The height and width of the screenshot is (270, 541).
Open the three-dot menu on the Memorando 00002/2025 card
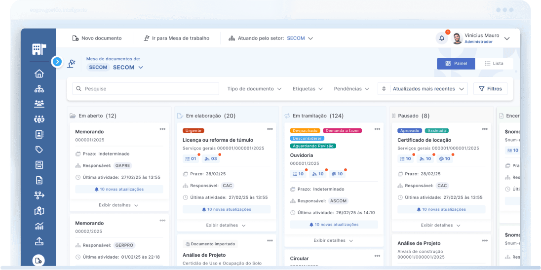[162, 220]
